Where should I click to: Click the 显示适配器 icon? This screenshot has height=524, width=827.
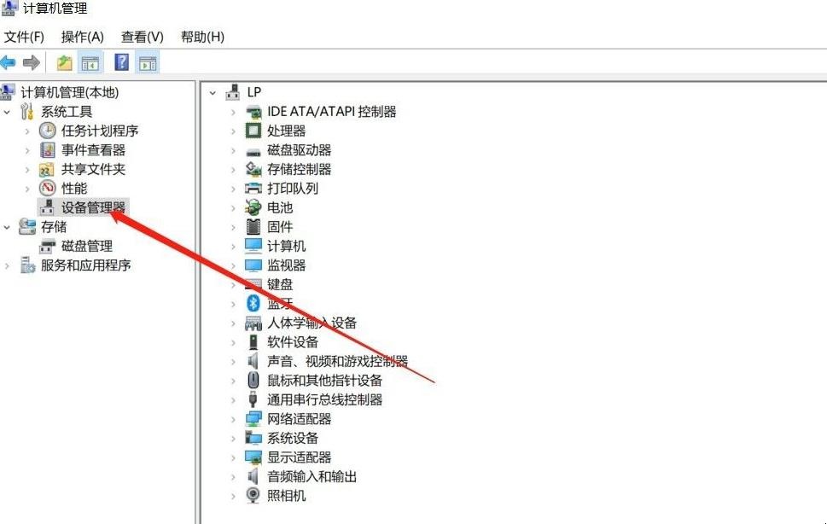[x=253, y=457]
